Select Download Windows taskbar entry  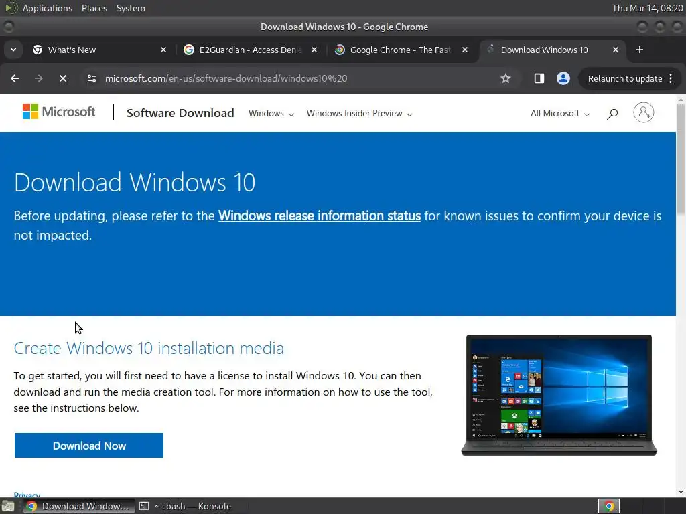click(79, 506)
